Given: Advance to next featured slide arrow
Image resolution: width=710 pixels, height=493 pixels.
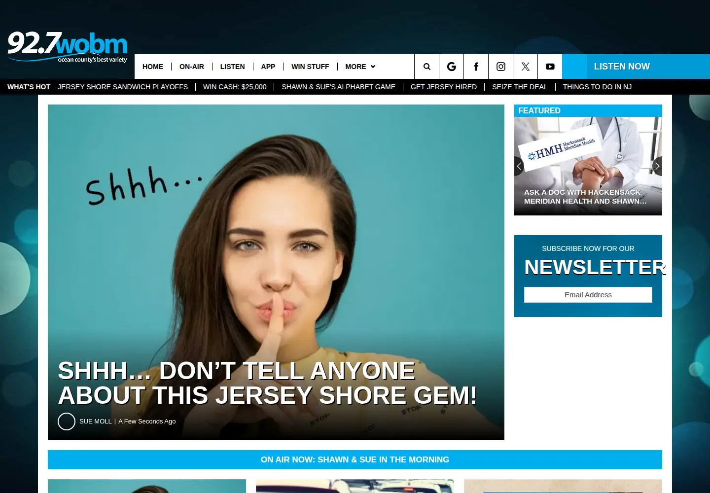Looking at the screenshot, I should point(657,166).
